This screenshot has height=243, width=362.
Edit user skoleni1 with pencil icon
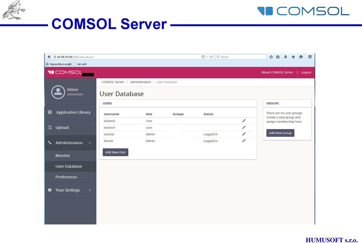(244, 127)
